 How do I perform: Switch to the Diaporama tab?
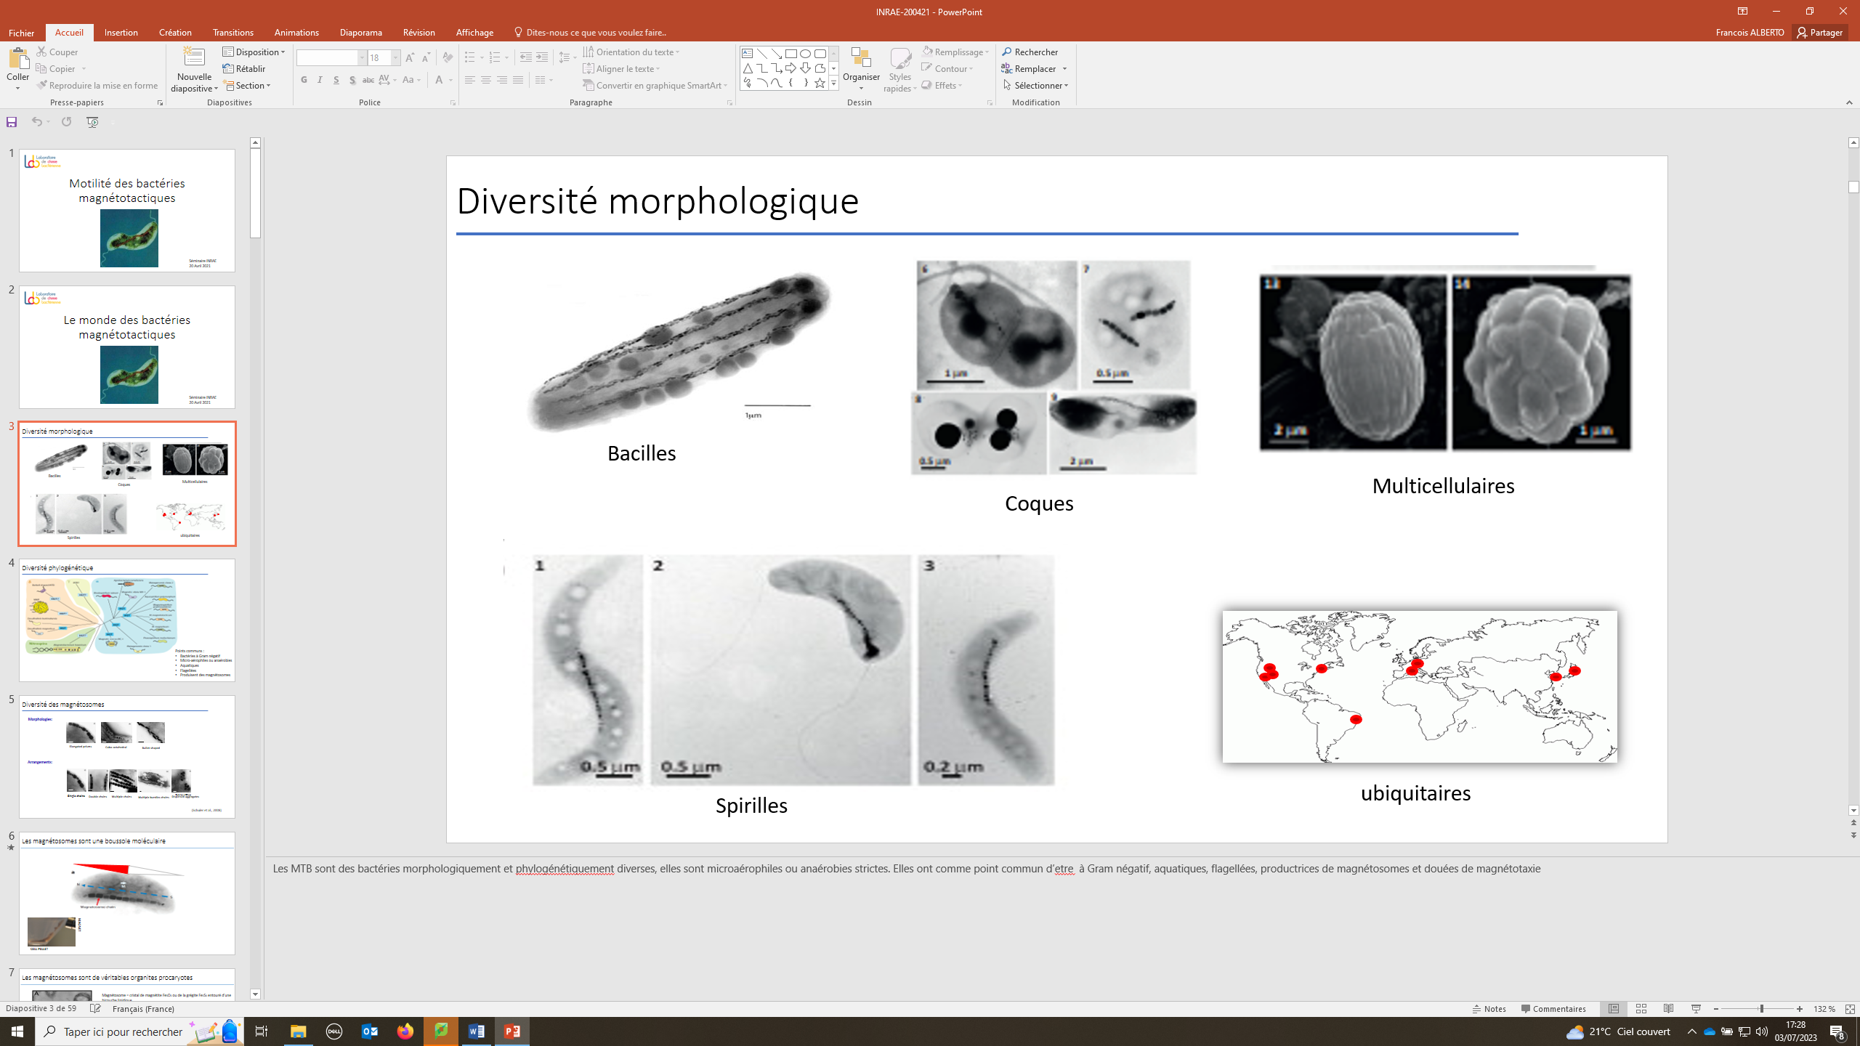(x=360, y=32)
